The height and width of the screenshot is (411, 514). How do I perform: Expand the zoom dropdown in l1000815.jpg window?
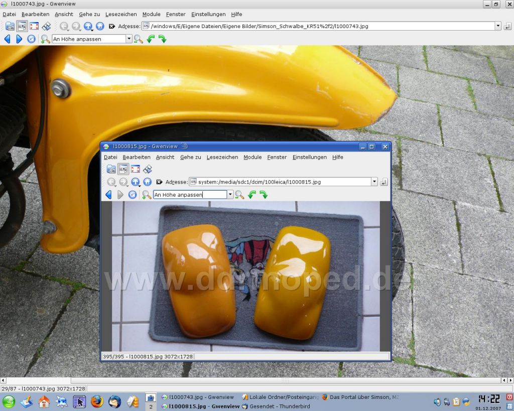(230, 195)
